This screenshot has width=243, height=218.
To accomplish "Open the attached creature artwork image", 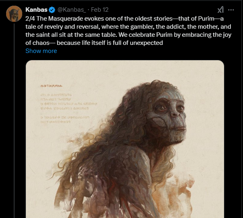I will [125, 139].
